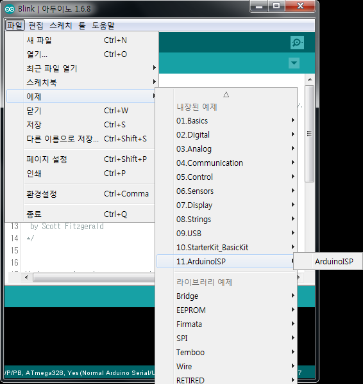Open 09.USB examples submenu
Image resolution: width=363 pixels, height=384 pixels.
click(227, 233)
